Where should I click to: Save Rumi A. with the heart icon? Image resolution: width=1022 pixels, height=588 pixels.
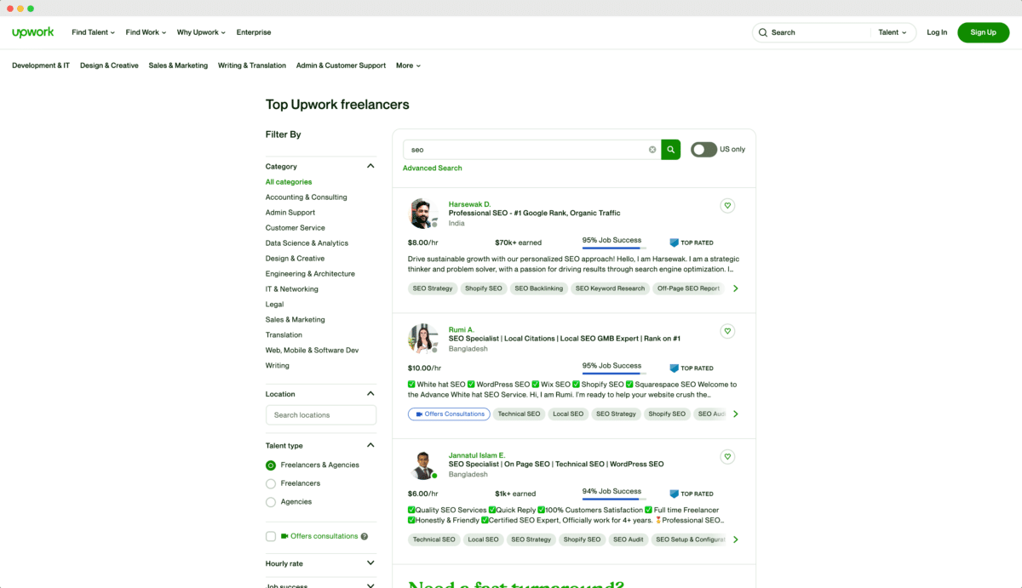[727, 331]
